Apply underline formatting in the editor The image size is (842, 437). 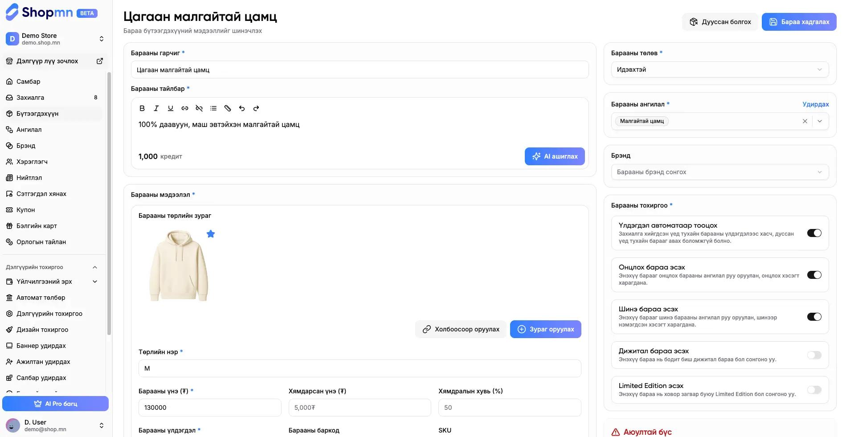(x=171, y=108)
